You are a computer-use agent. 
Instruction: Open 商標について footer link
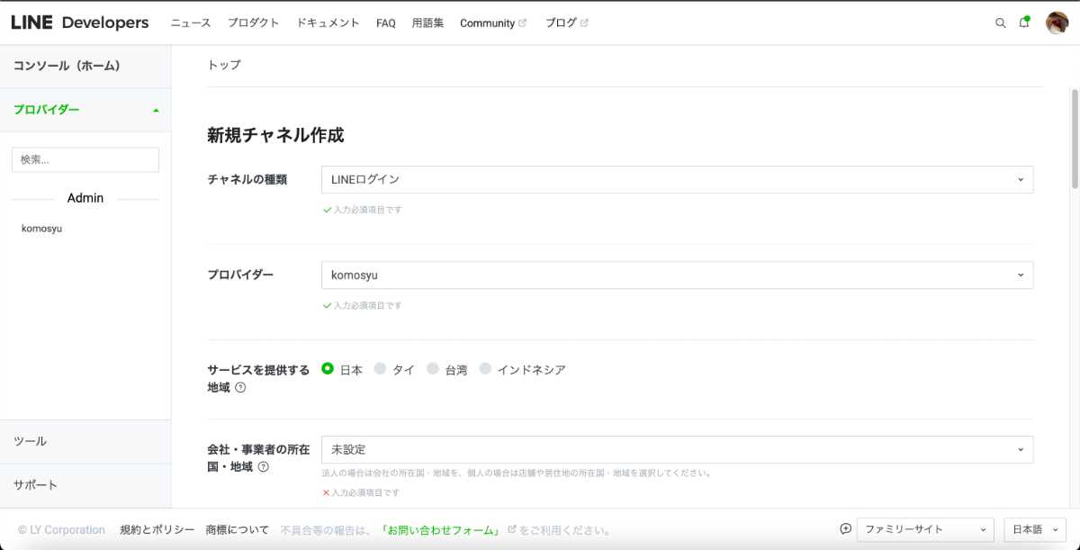click(238, 529)
